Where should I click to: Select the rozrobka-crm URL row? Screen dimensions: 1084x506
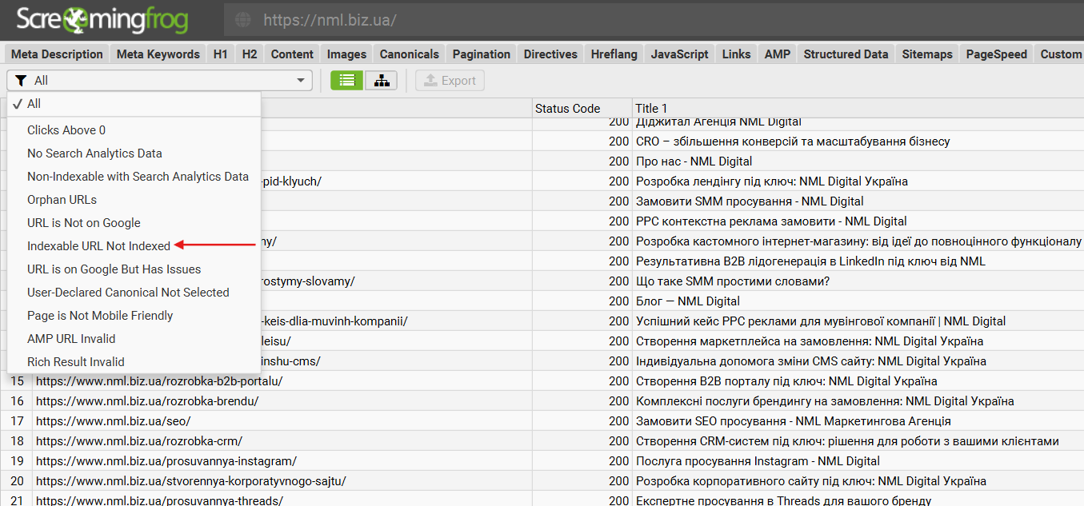click(139, 441)
